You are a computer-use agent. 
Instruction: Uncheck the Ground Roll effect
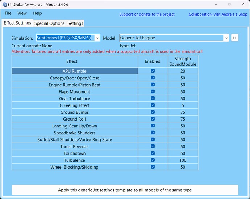(153, 119)
